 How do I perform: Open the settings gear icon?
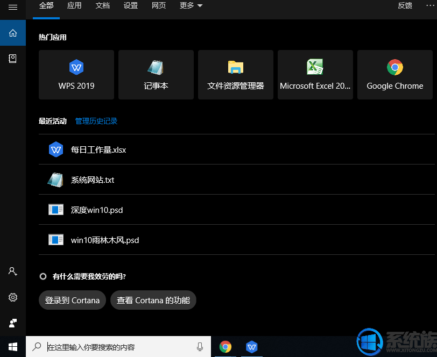[x=13, y=297]
